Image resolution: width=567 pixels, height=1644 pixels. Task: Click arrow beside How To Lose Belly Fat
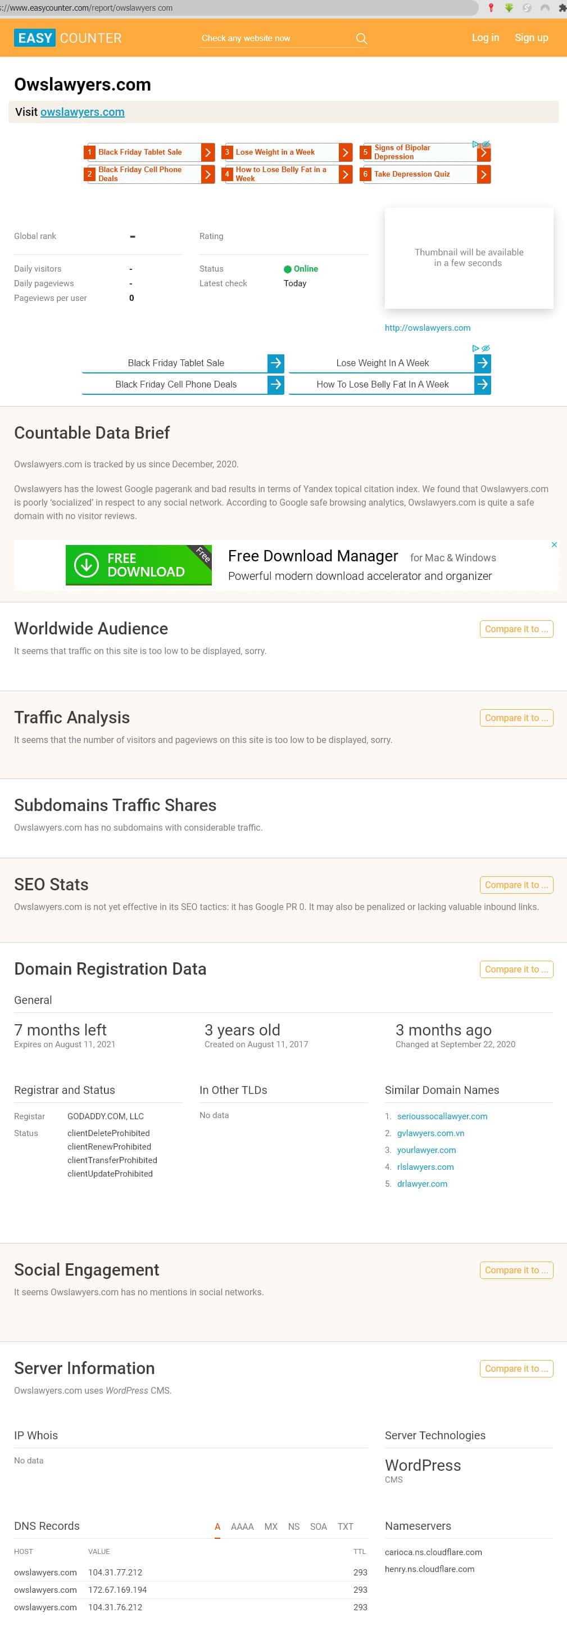(x=483, y=384)
